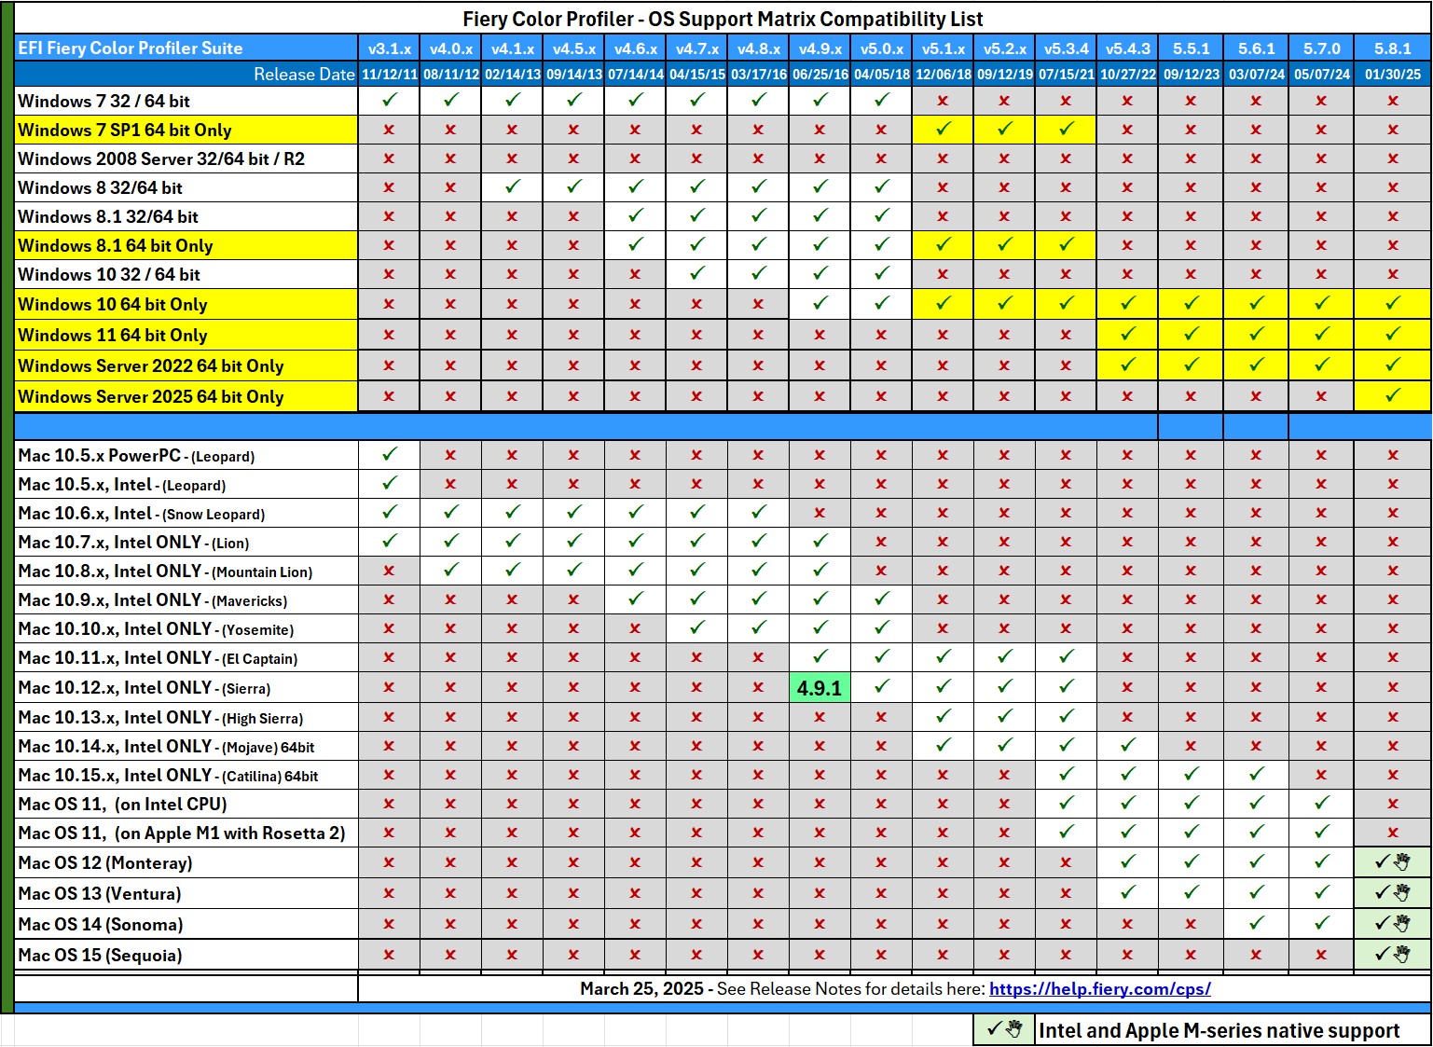Select Windows 7 SP1 checkmark under v5.1.x
Viewport: 1433px width, 1047px height.
[943, 130]
